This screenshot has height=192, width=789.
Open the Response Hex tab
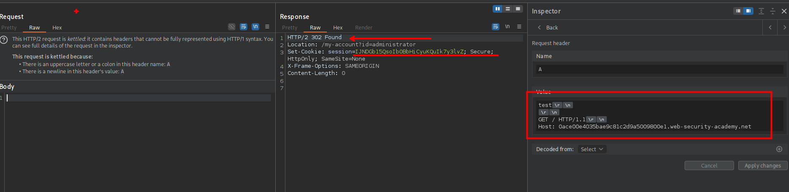tap(338, 28)
